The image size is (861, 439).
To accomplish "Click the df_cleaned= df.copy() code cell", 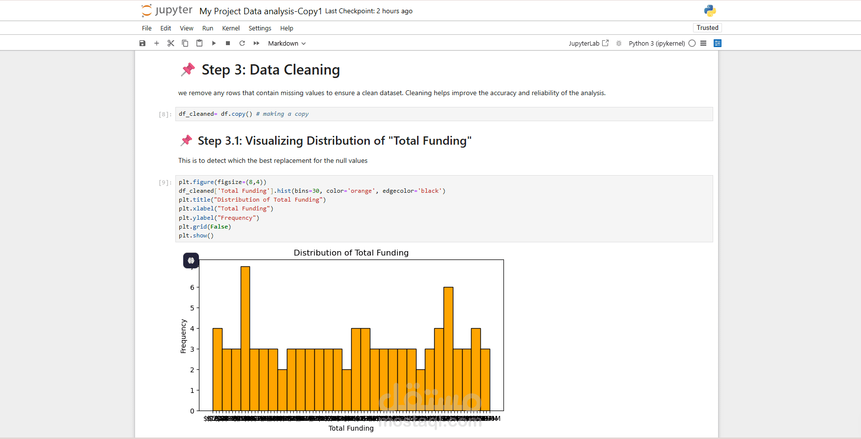I will (x=444, y=114).
